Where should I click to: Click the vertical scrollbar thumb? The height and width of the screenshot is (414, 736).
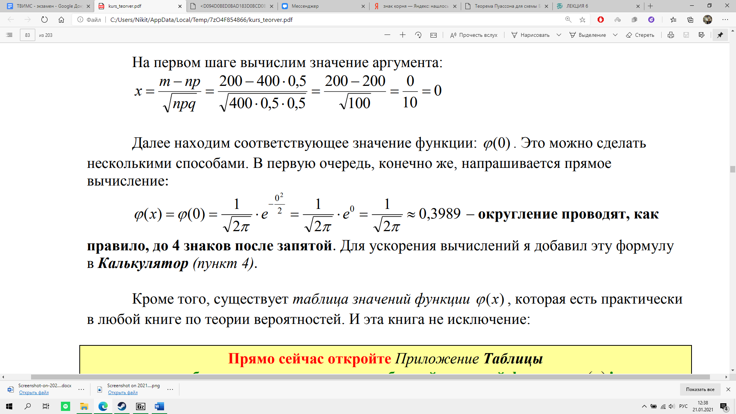(733, 169)
